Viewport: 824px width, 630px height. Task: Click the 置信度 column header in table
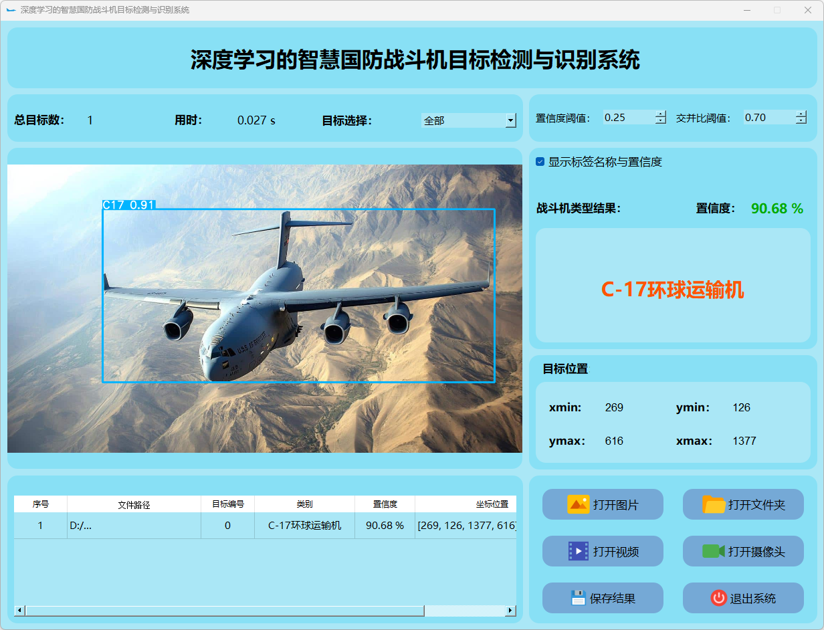pyautogui.click(x=385, y=504)
